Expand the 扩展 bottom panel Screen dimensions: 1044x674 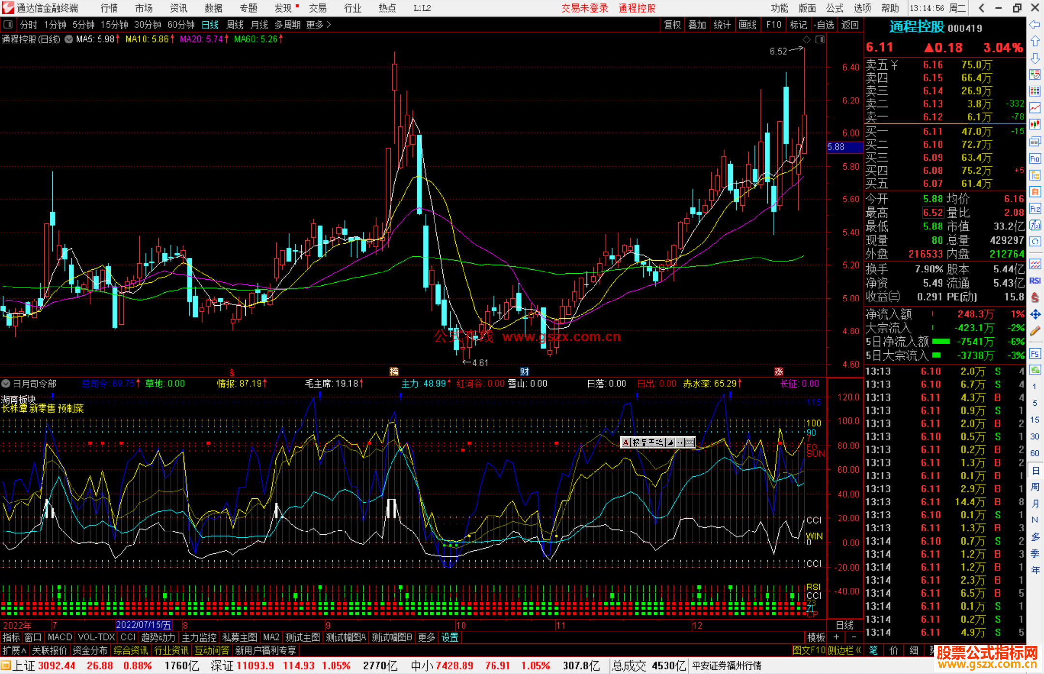pos(14,650)
